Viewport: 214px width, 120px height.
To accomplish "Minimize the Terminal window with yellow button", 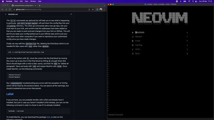I will pyautogui.click(x=111, y=4).
